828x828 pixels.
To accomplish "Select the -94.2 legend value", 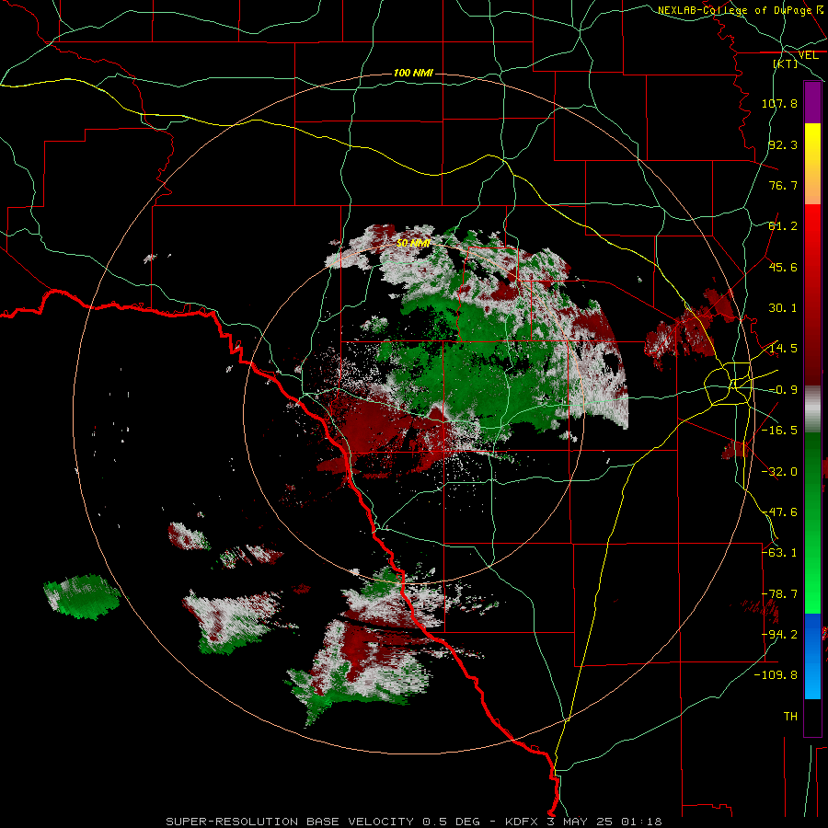I will (779, 635).
